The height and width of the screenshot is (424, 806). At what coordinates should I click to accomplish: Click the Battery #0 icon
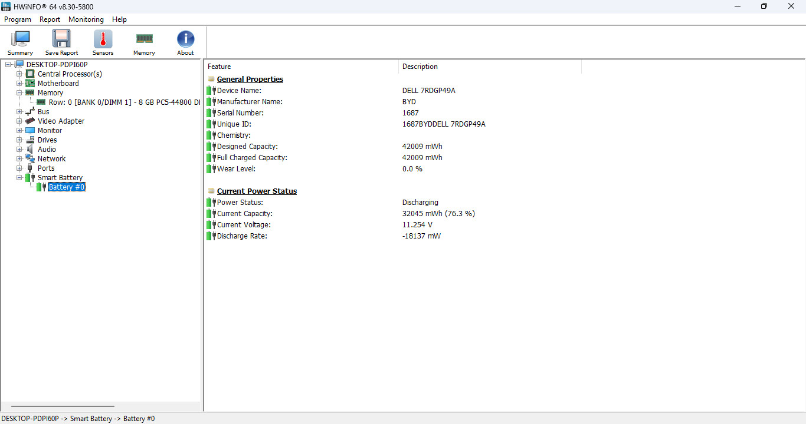(41, 187)
